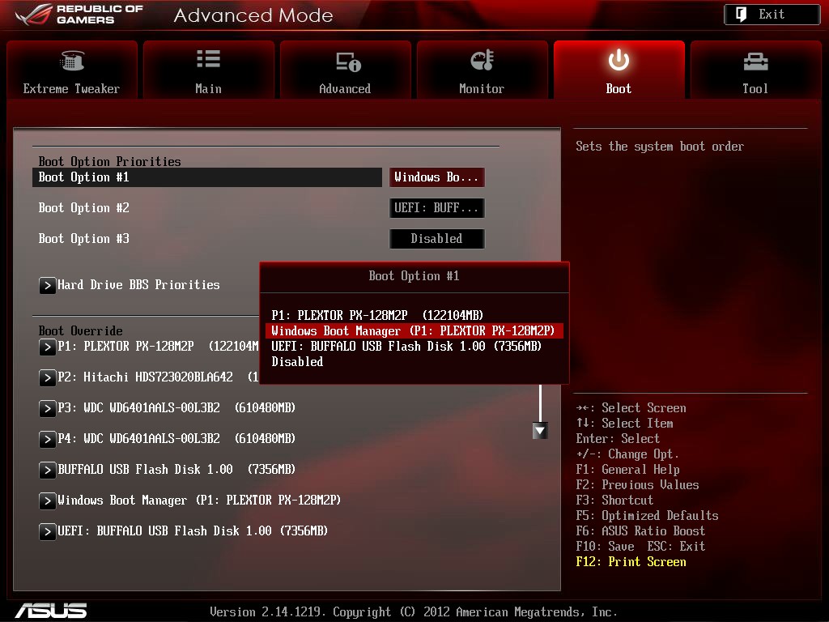Click the Boot Option Priorities heading
Viewport: 829px width, 622px height.
109,161
